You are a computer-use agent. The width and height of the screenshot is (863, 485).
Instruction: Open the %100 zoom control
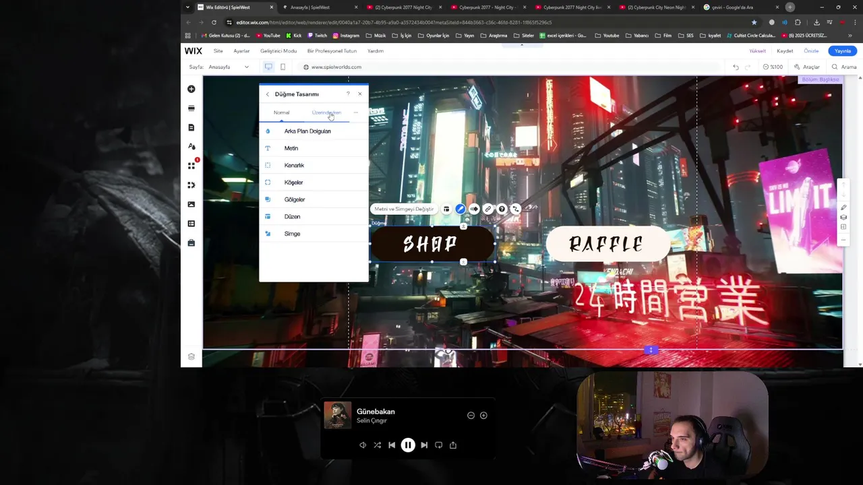[x=773, y=67]
